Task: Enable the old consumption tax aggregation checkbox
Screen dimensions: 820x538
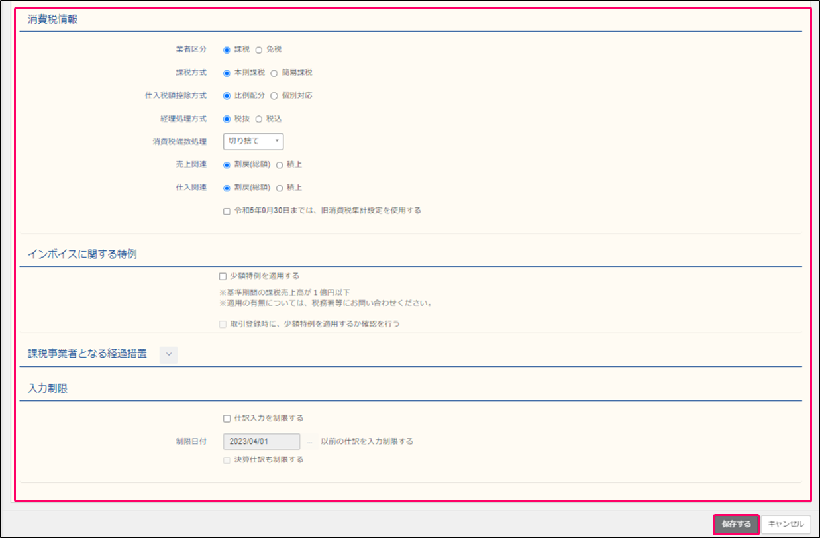Action: point(227,211)
